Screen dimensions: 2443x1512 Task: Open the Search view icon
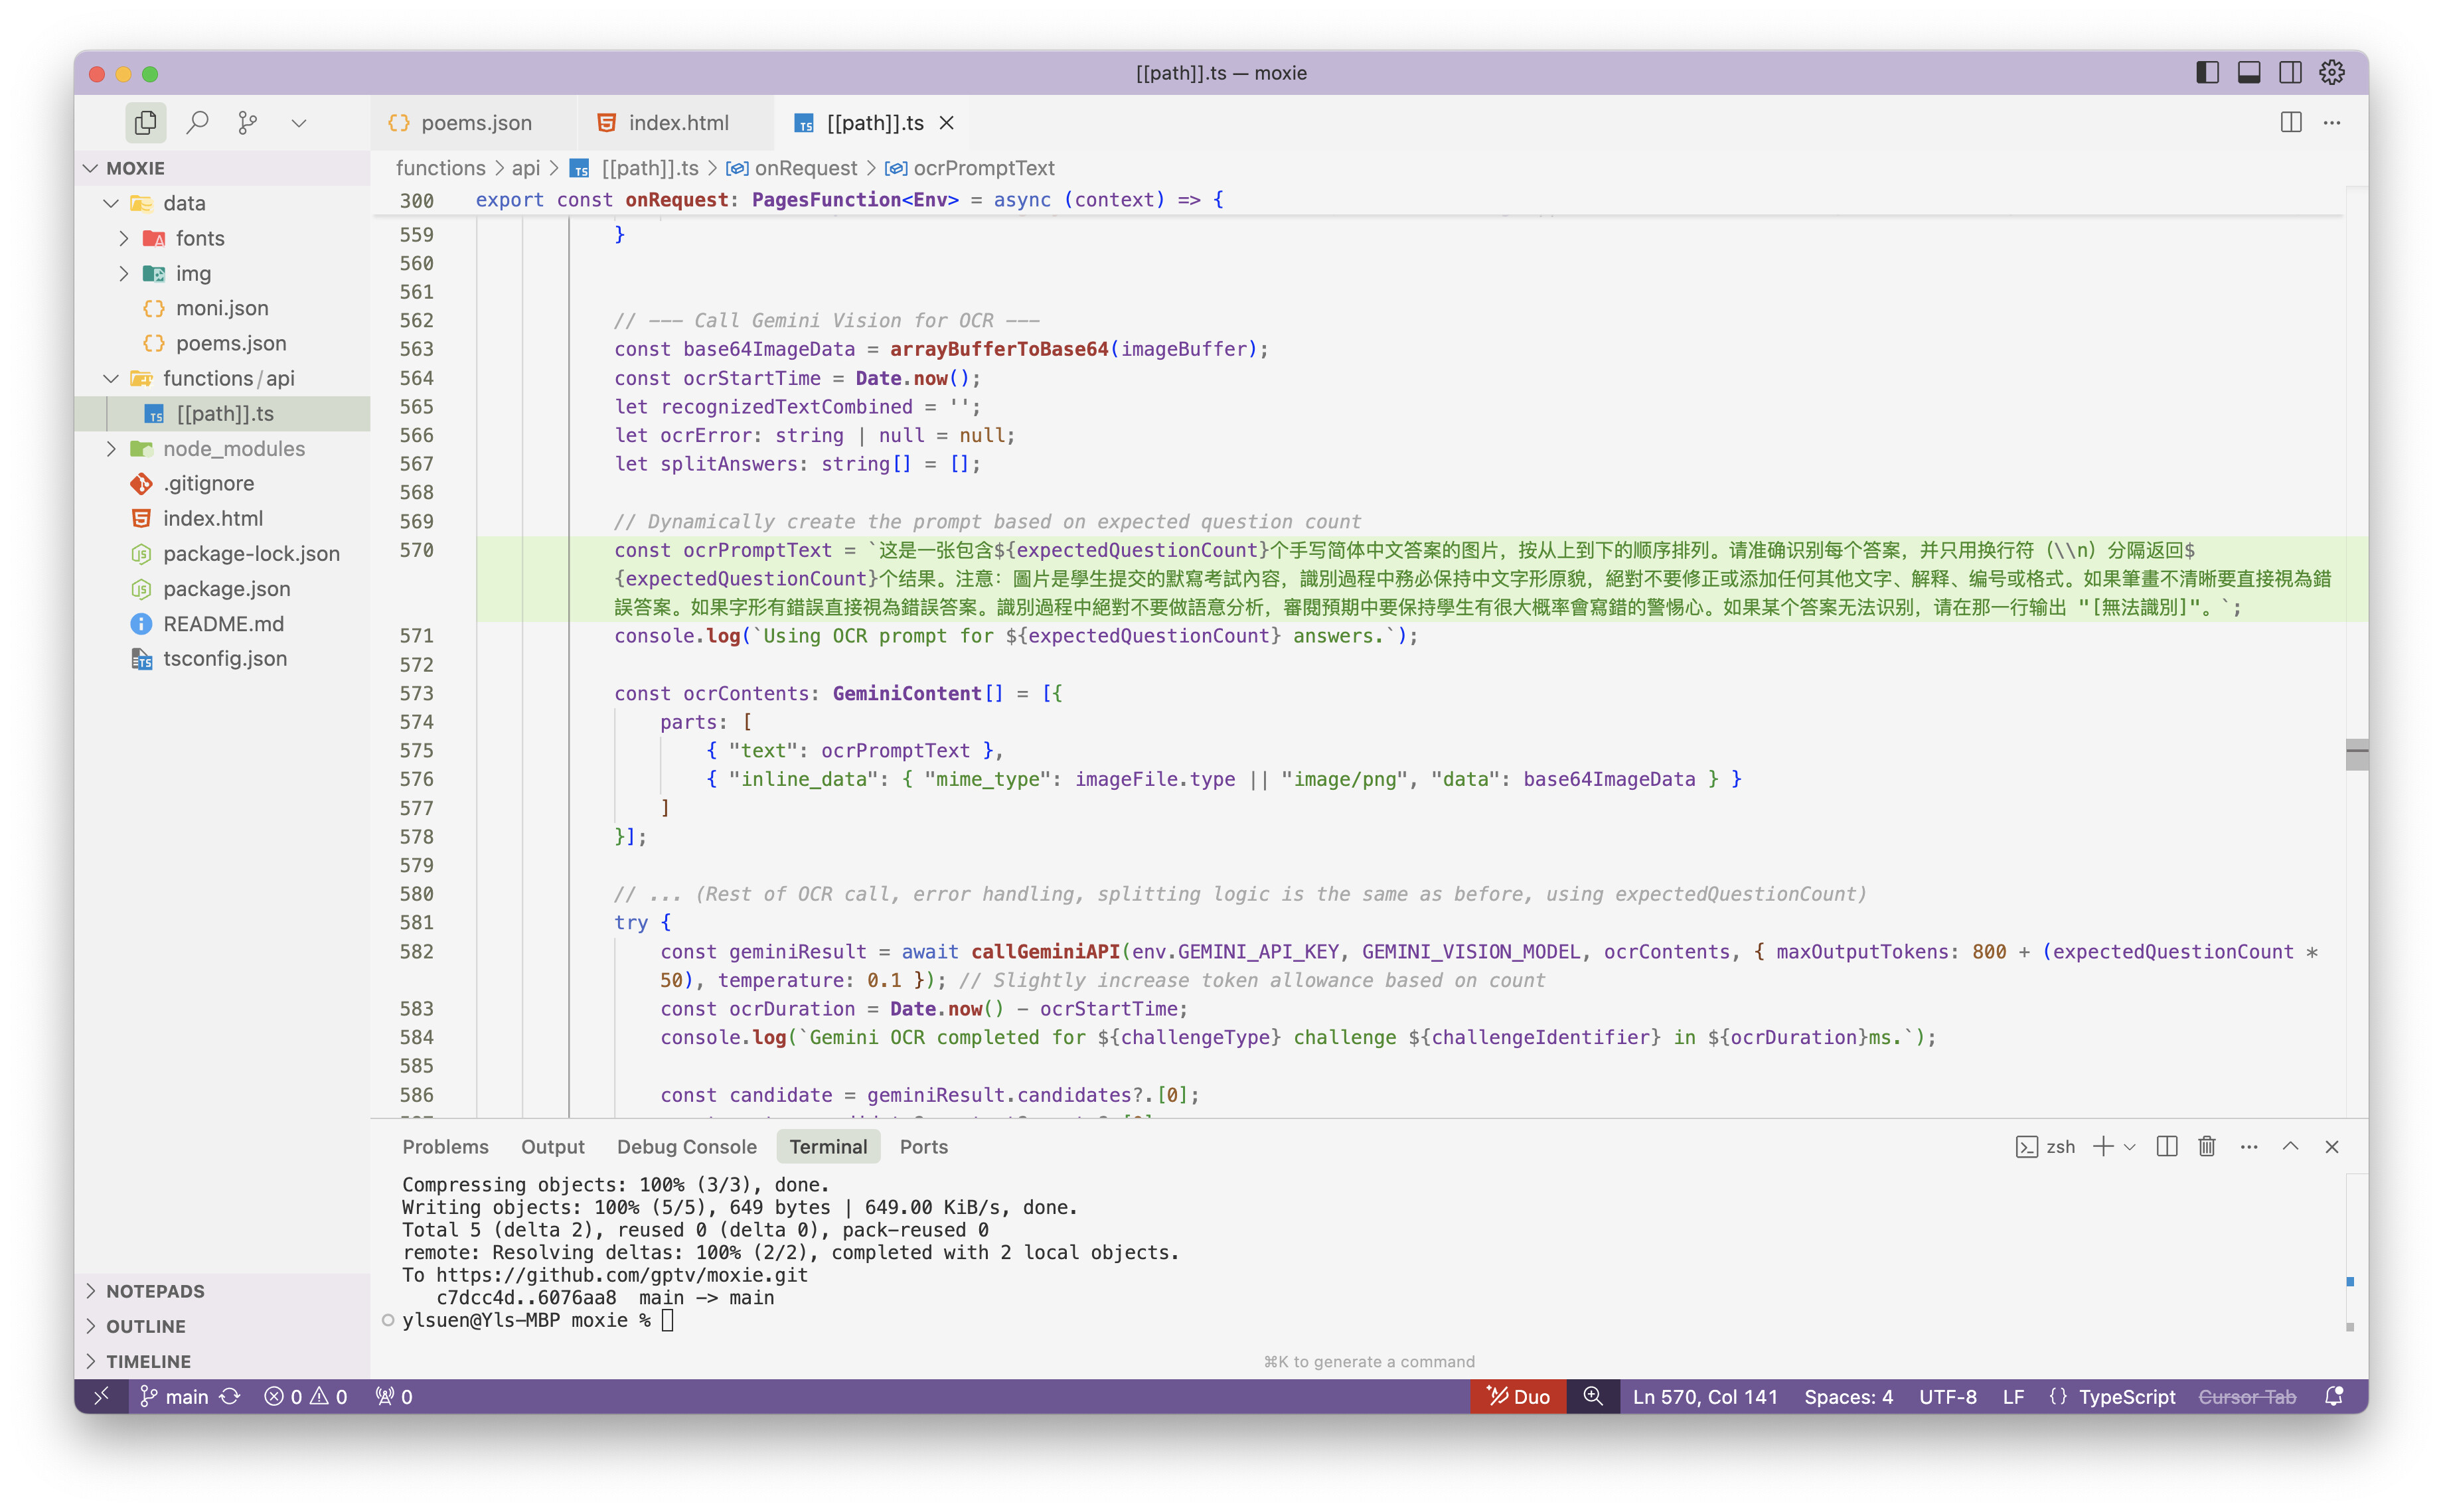click(x=197, y=122)
